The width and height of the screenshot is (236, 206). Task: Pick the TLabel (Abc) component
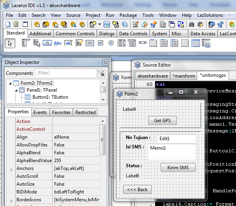pos(58,43)
